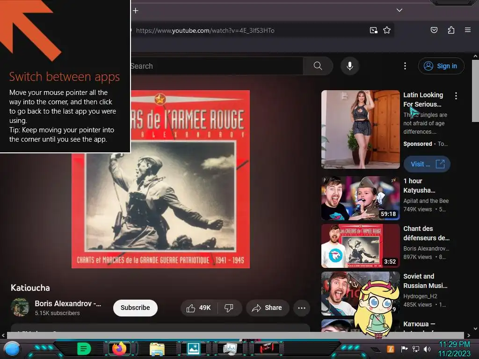Click the Share button
This screenshot has height=359, width=479.
(x=267, y=308)
